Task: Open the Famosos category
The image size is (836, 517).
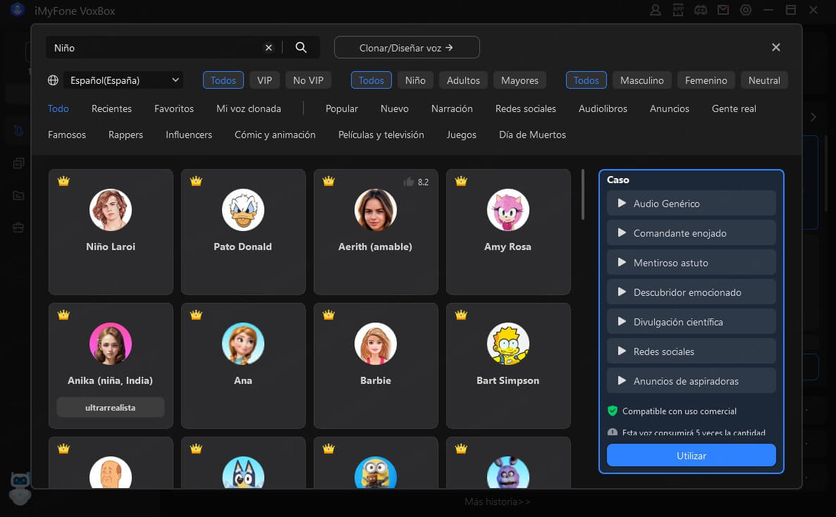Action: (67, 135)
